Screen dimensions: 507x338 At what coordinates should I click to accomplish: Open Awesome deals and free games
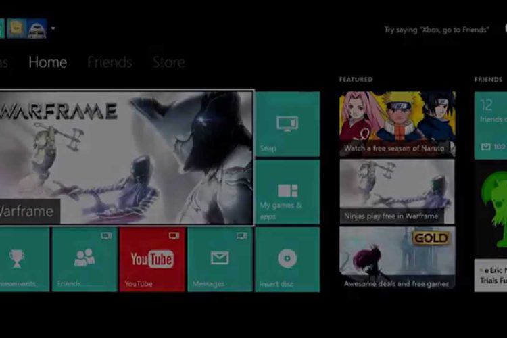pos(397,258)
